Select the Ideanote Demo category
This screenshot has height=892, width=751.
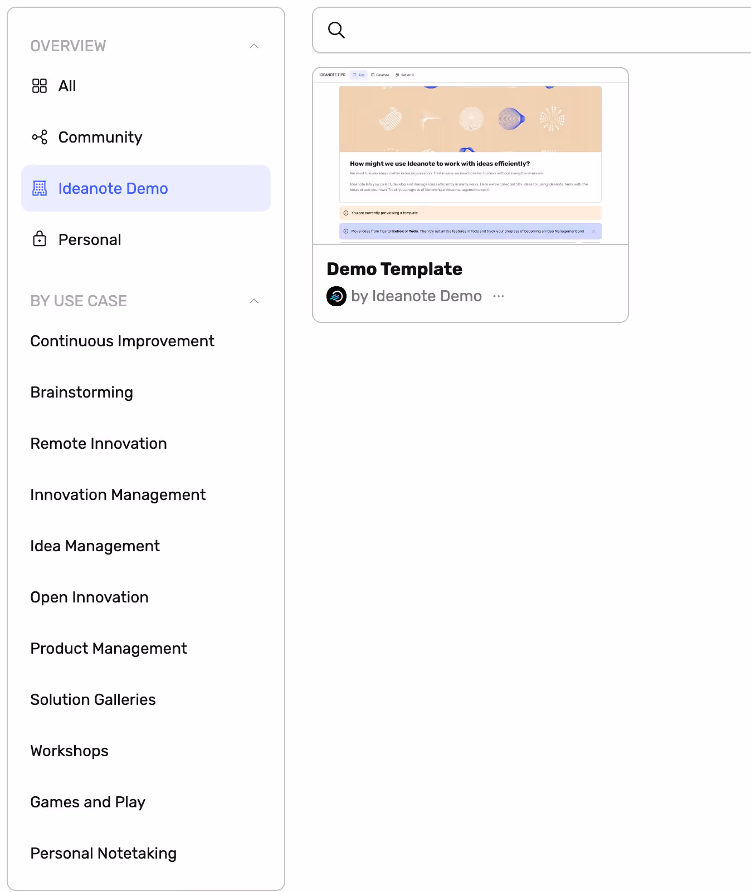point(146,188)
